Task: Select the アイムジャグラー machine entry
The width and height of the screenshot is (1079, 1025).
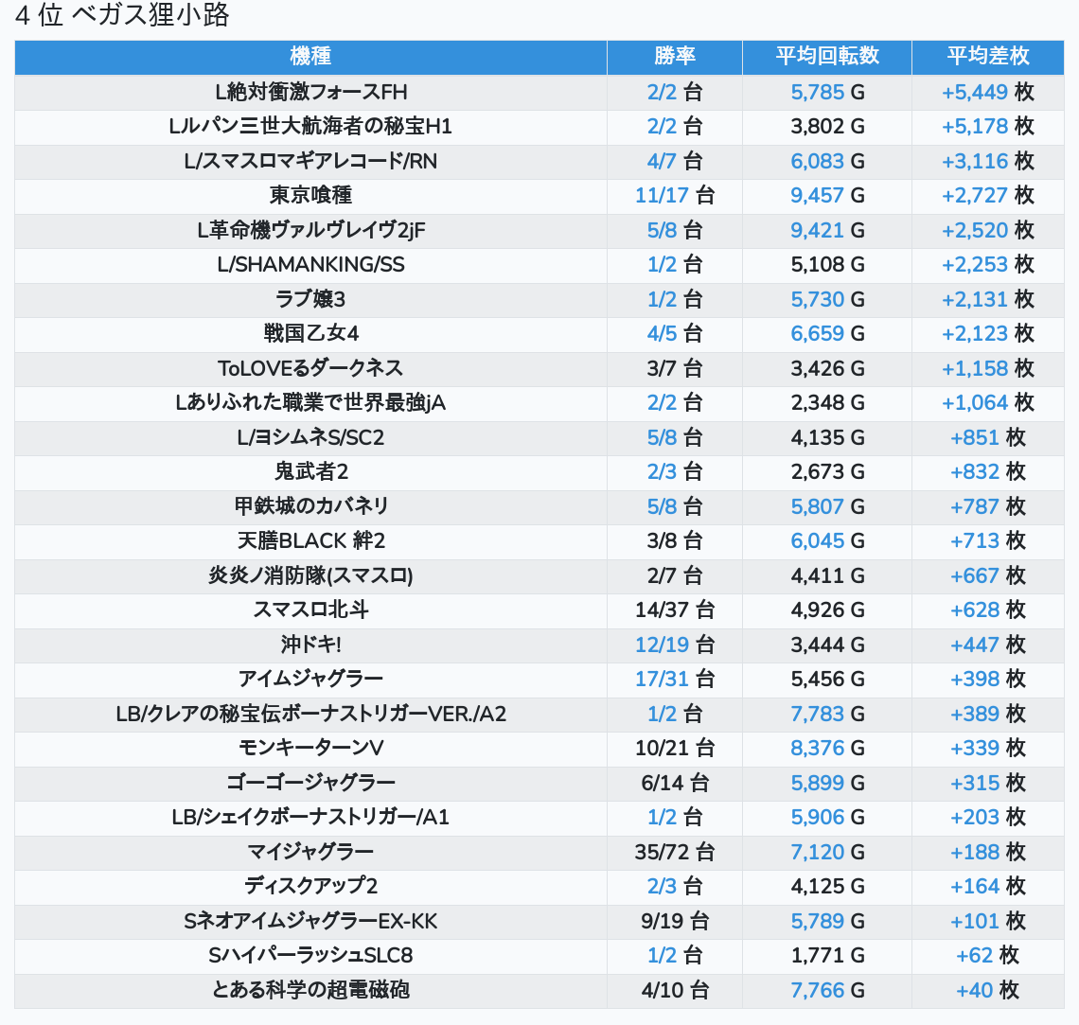Action: (x=310, y=679)
